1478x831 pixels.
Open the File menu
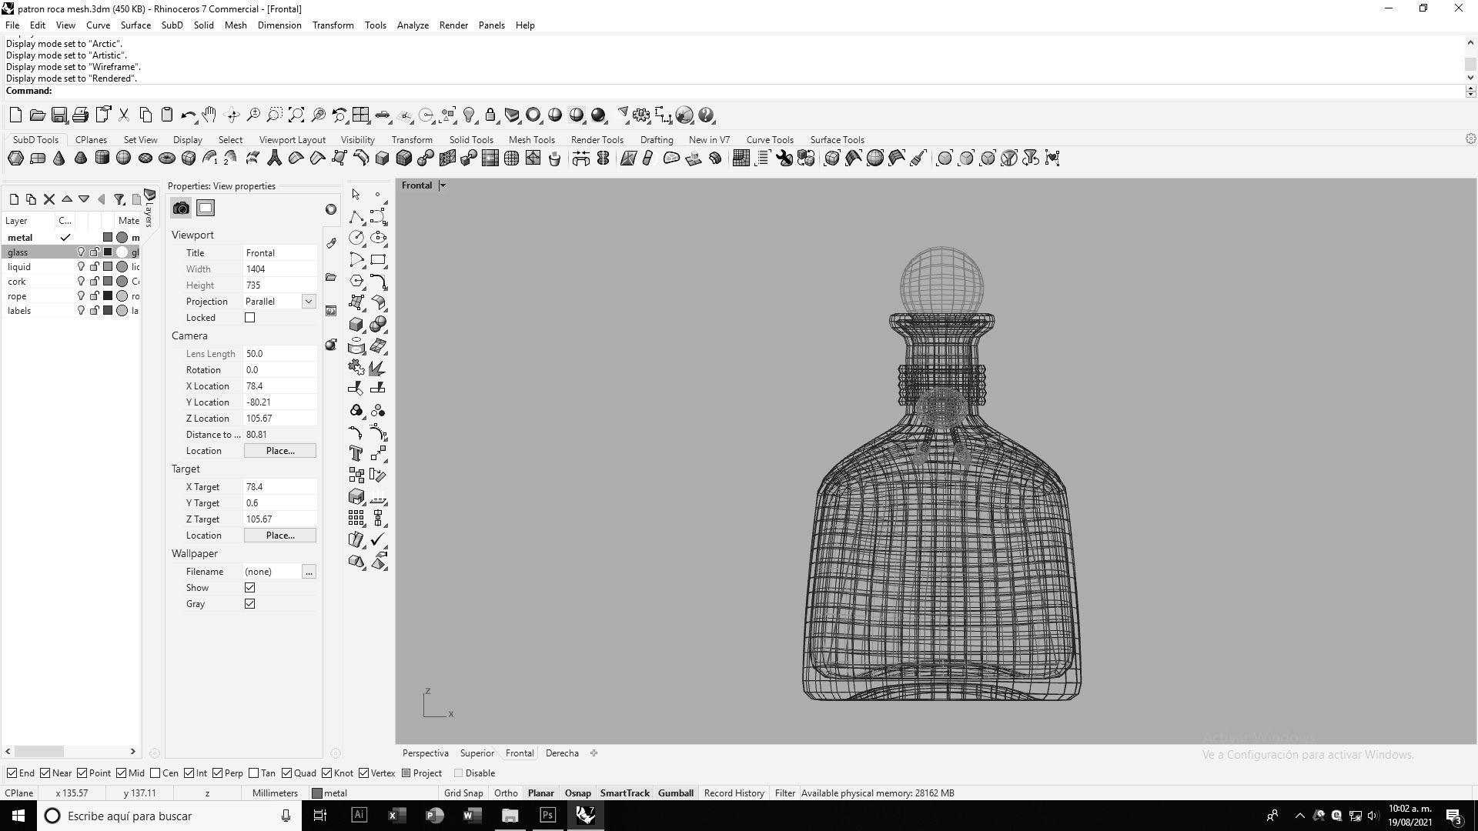pyautogui.click(x=12, y=25)
